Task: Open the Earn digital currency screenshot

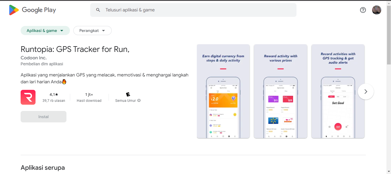Action: 223,91
